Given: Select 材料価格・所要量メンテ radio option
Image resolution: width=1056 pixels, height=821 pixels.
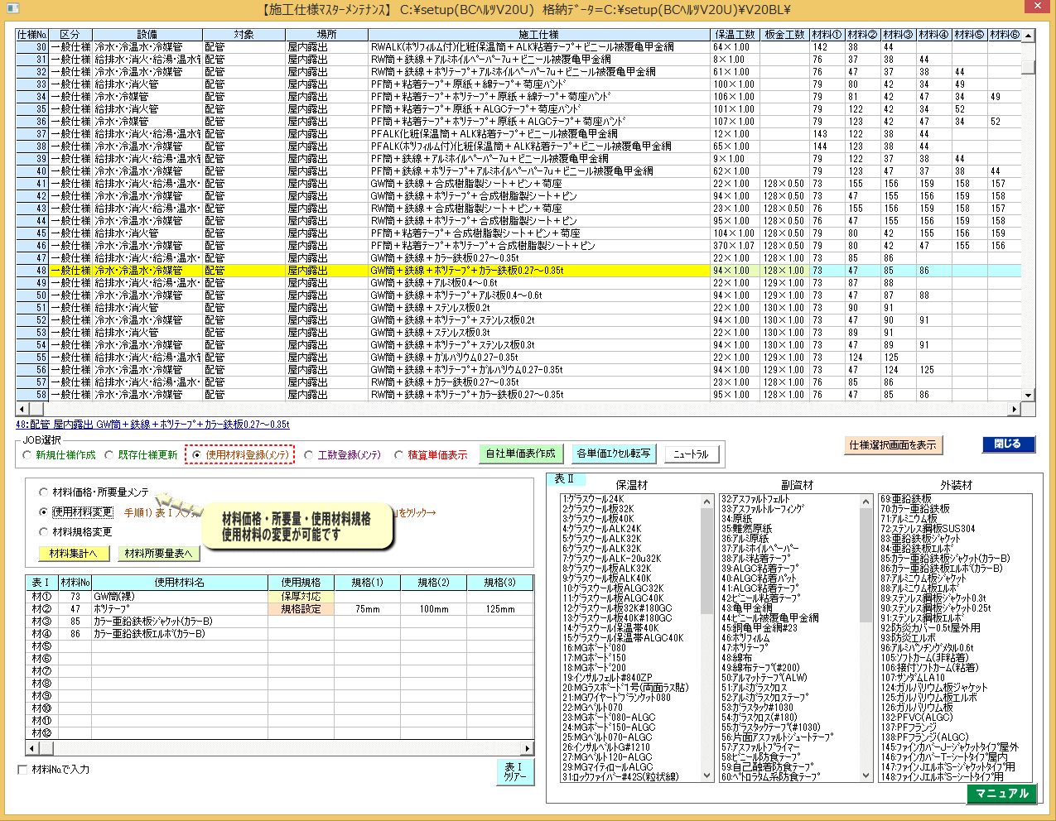Looking at the screenshot, I should (45, 492).
